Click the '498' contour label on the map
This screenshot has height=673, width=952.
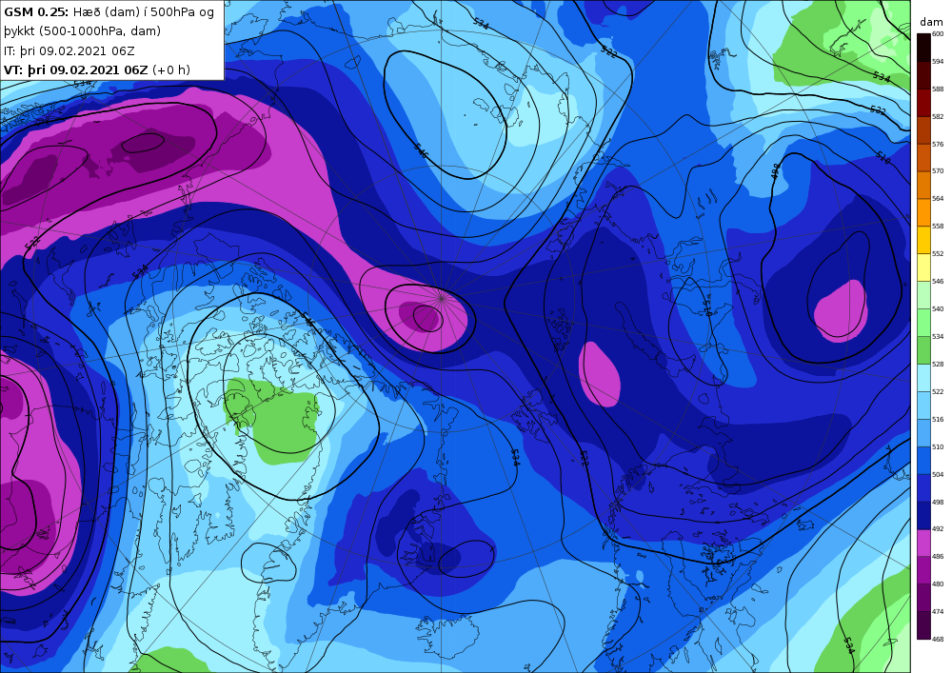[774, 172]
